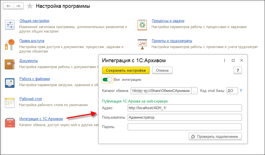Toggle the Вкл. интеграцию switch
265x155 pixels.
[x=107, y=79]
